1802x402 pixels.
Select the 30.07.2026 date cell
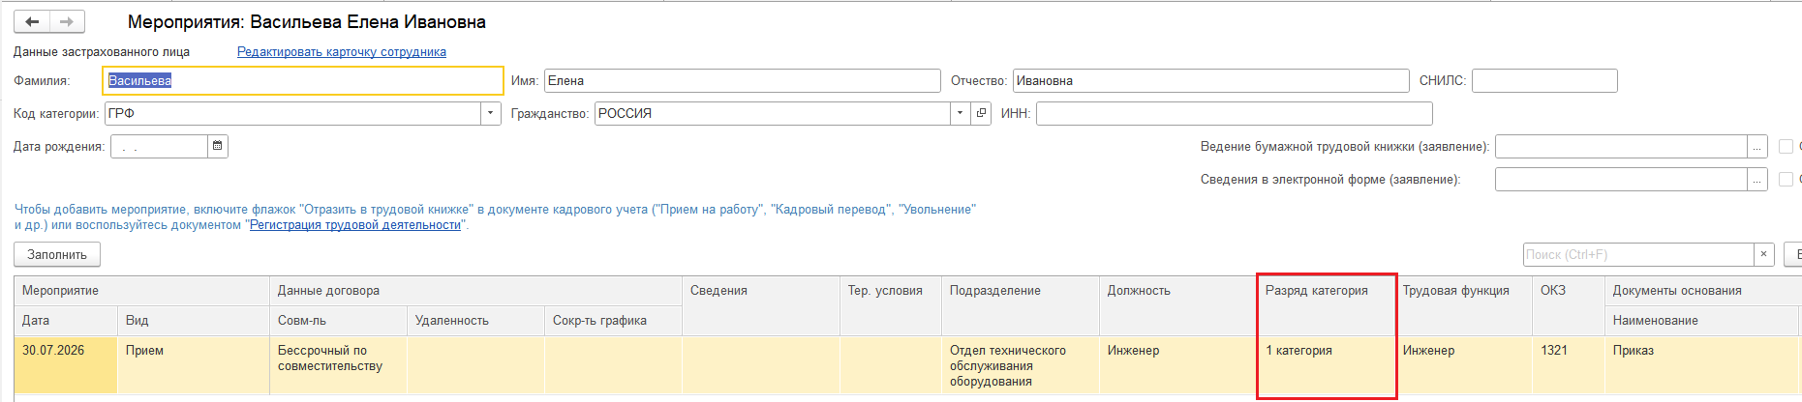[66, 365]
